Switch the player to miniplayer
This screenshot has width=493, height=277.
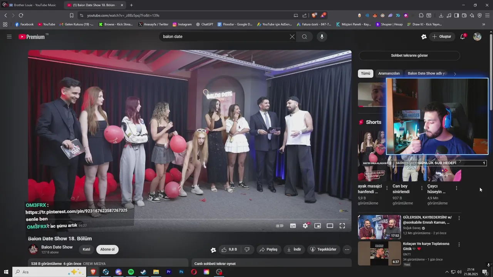[318, 226]
